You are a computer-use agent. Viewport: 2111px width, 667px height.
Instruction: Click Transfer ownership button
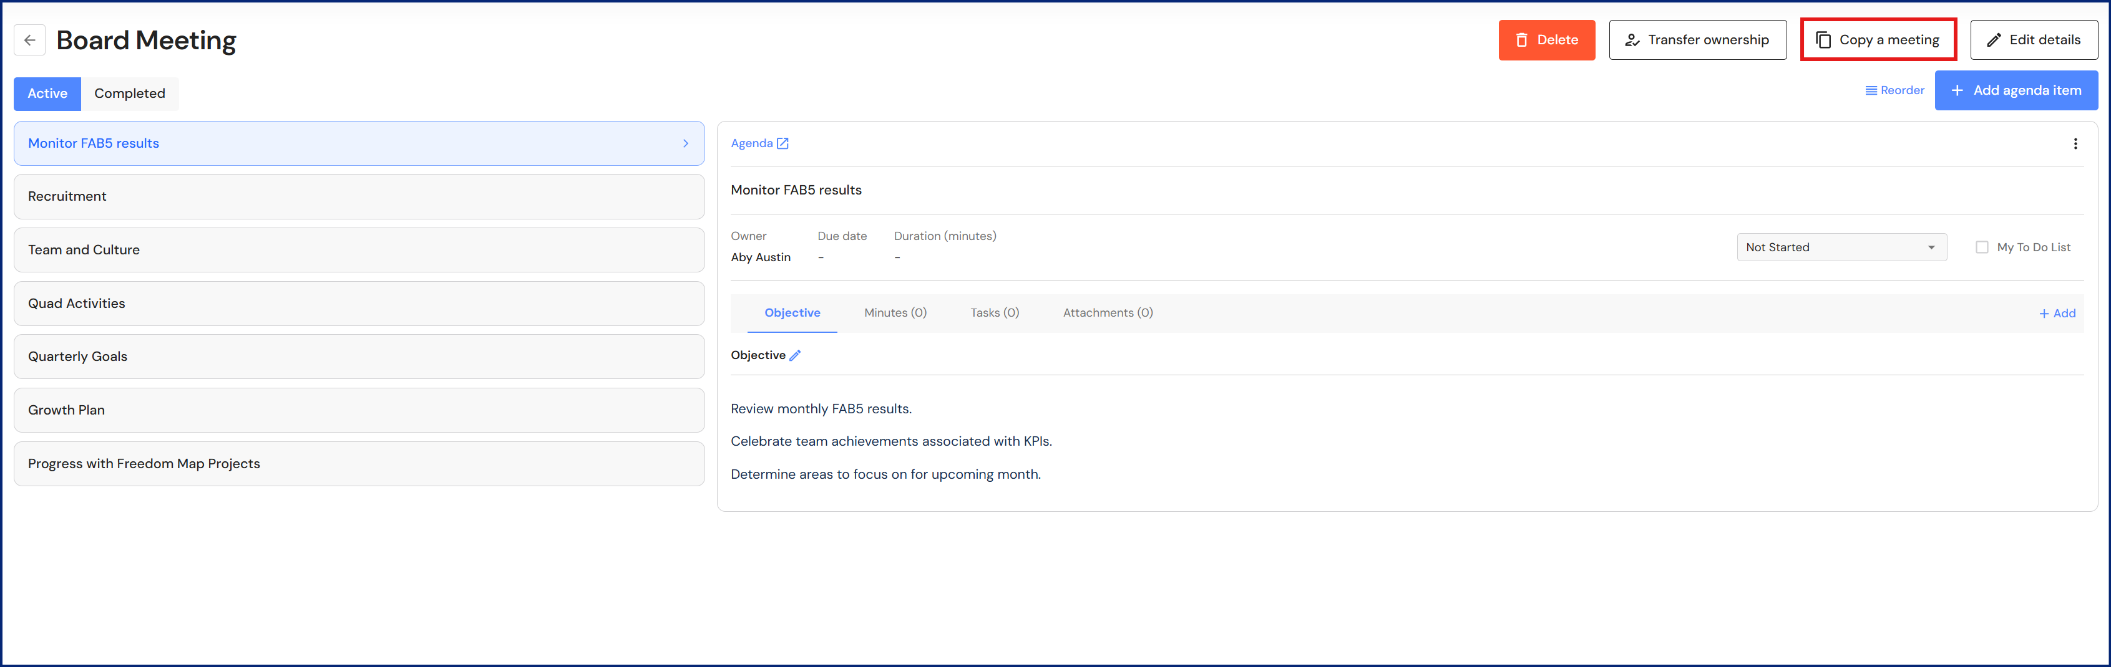pyautogui.click(x=1696, y=40)
